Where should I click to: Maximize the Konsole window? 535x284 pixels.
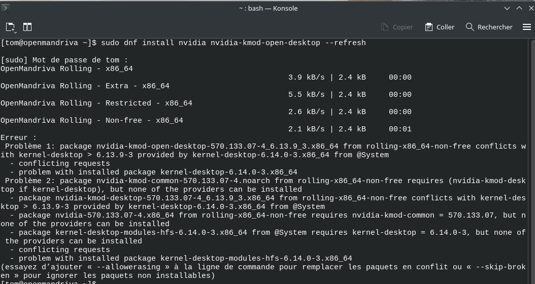pyautogui.click(x=519, y=8)
